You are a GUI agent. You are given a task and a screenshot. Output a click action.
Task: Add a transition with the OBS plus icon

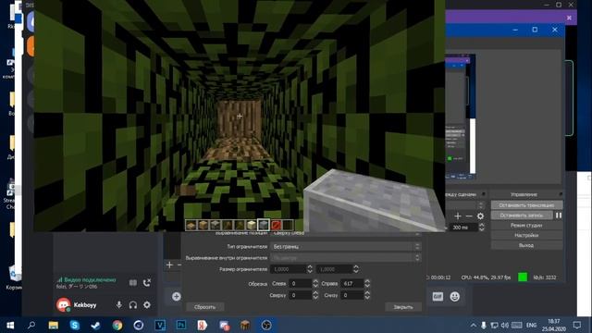click(458, 216)
